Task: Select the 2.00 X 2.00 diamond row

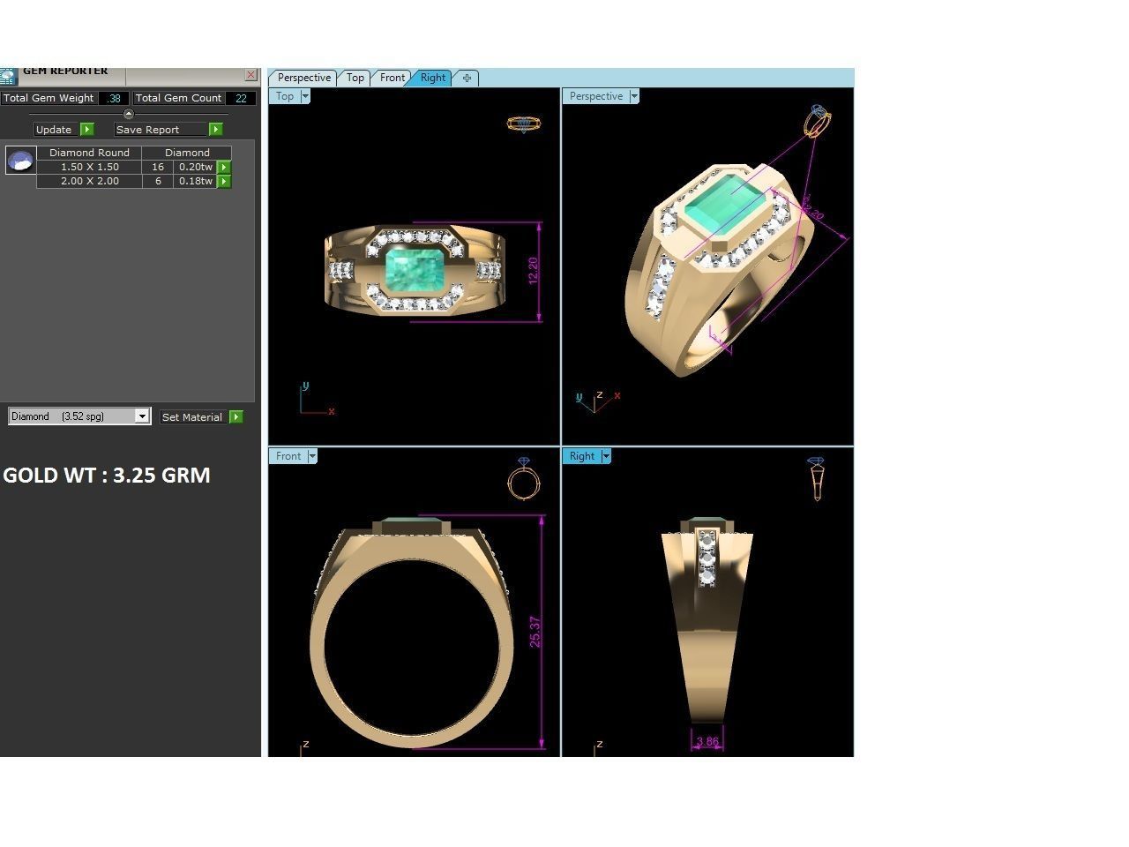Action: (x=90, y=181)
